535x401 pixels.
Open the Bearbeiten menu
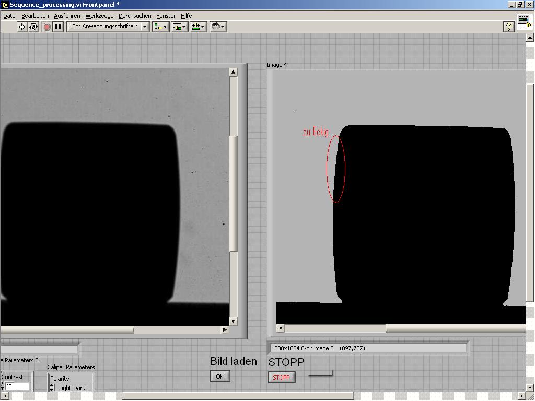35,16
